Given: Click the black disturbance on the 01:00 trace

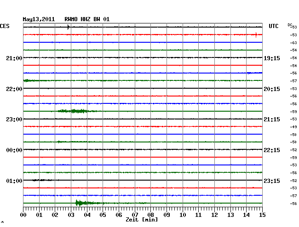Looking at the screenshot, I should [x=42, y=180].
